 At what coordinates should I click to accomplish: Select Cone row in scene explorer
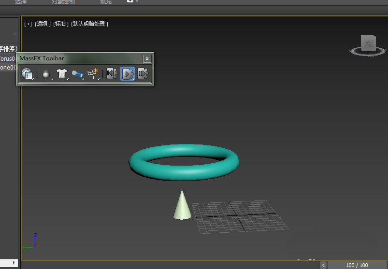pyautogui.click(x=8, y=67)
